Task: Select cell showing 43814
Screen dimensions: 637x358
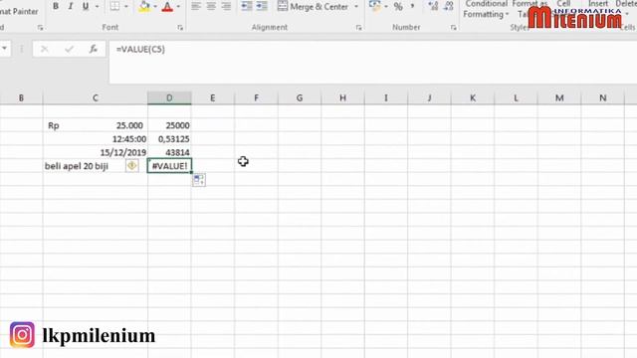Action: (x=169, y=152)
